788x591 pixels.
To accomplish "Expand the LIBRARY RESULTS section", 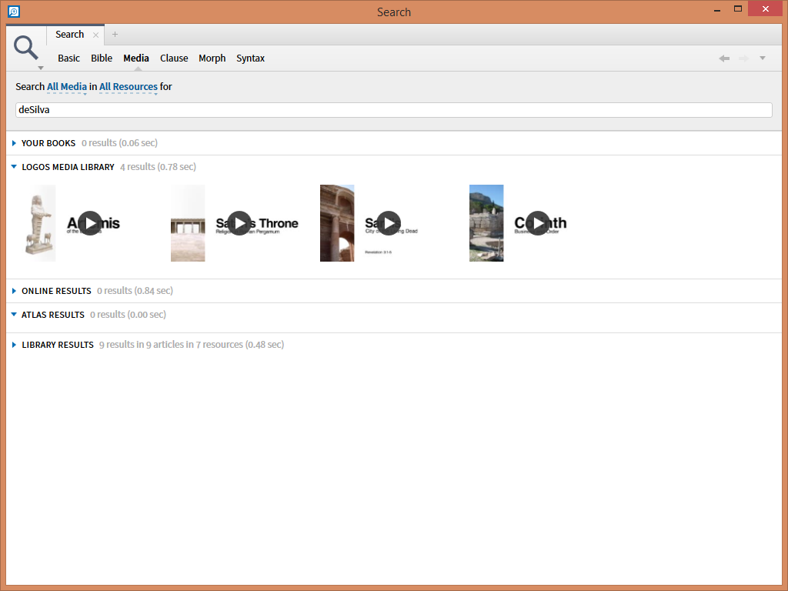I will tap(13, 344).
